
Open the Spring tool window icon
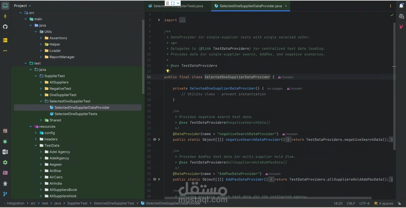pos(5,142)
